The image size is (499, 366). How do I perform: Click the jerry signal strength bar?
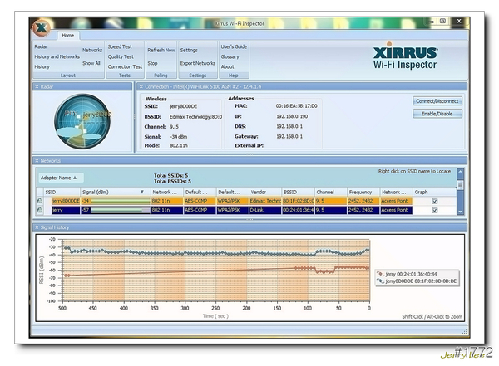point(116,211)
